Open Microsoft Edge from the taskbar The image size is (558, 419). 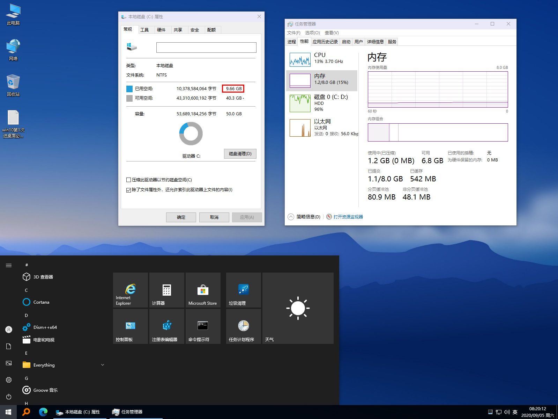43,412
